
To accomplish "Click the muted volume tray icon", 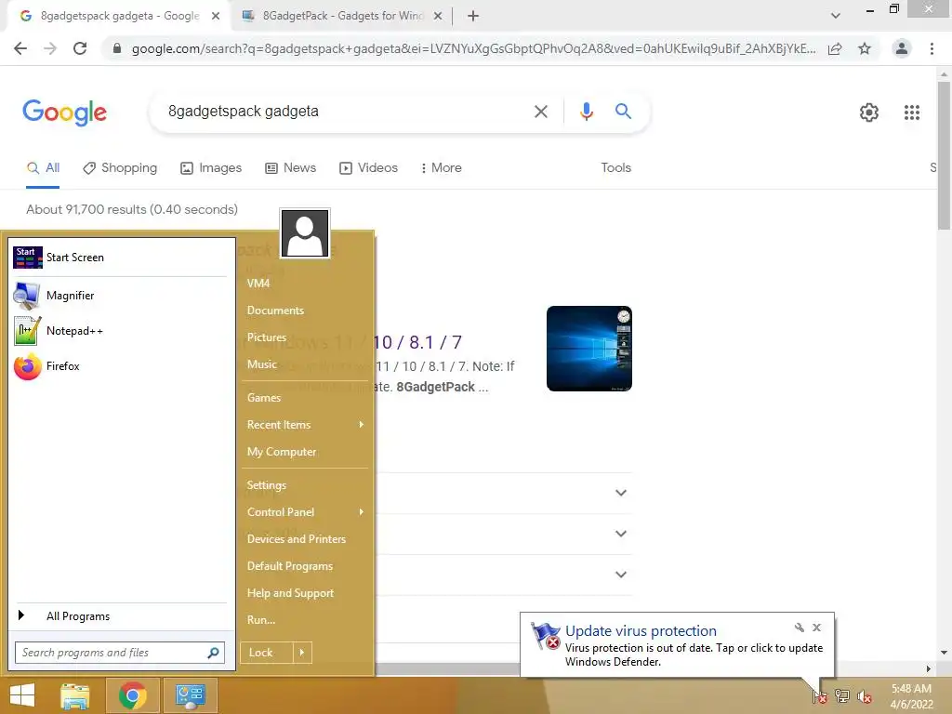I will click(x=864, y=696).
